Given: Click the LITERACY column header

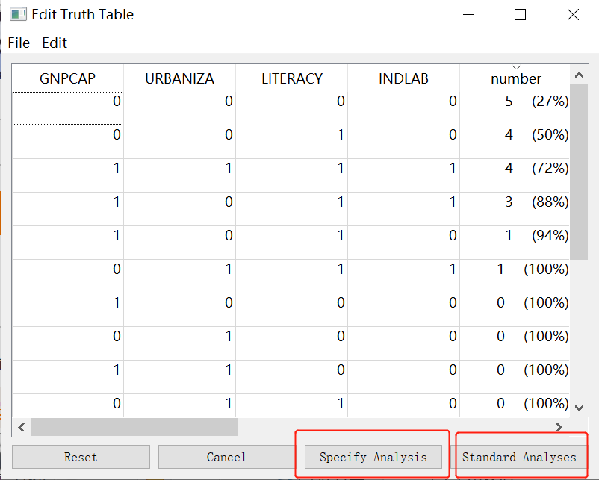Looking at the screenshot, I should pyautogui.click(x=292, y=78).
